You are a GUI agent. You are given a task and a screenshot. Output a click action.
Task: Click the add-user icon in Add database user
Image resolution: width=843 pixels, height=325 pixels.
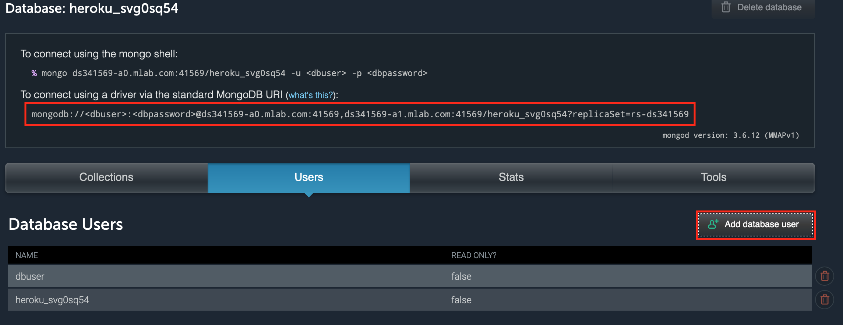(713, 224)
